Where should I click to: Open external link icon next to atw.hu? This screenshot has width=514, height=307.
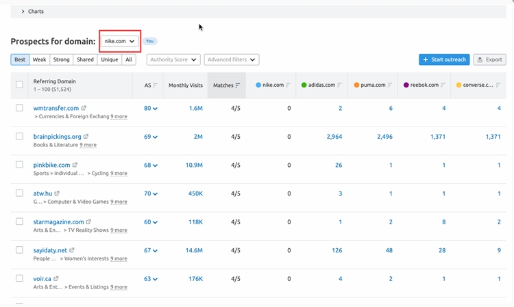coord(57,193)
